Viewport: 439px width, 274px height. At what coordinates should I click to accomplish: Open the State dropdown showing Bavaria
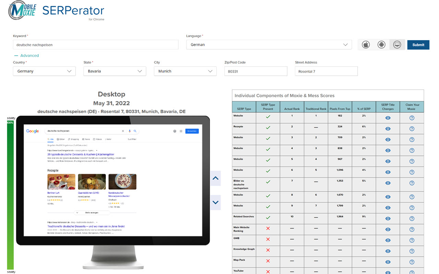click(115, 71)
